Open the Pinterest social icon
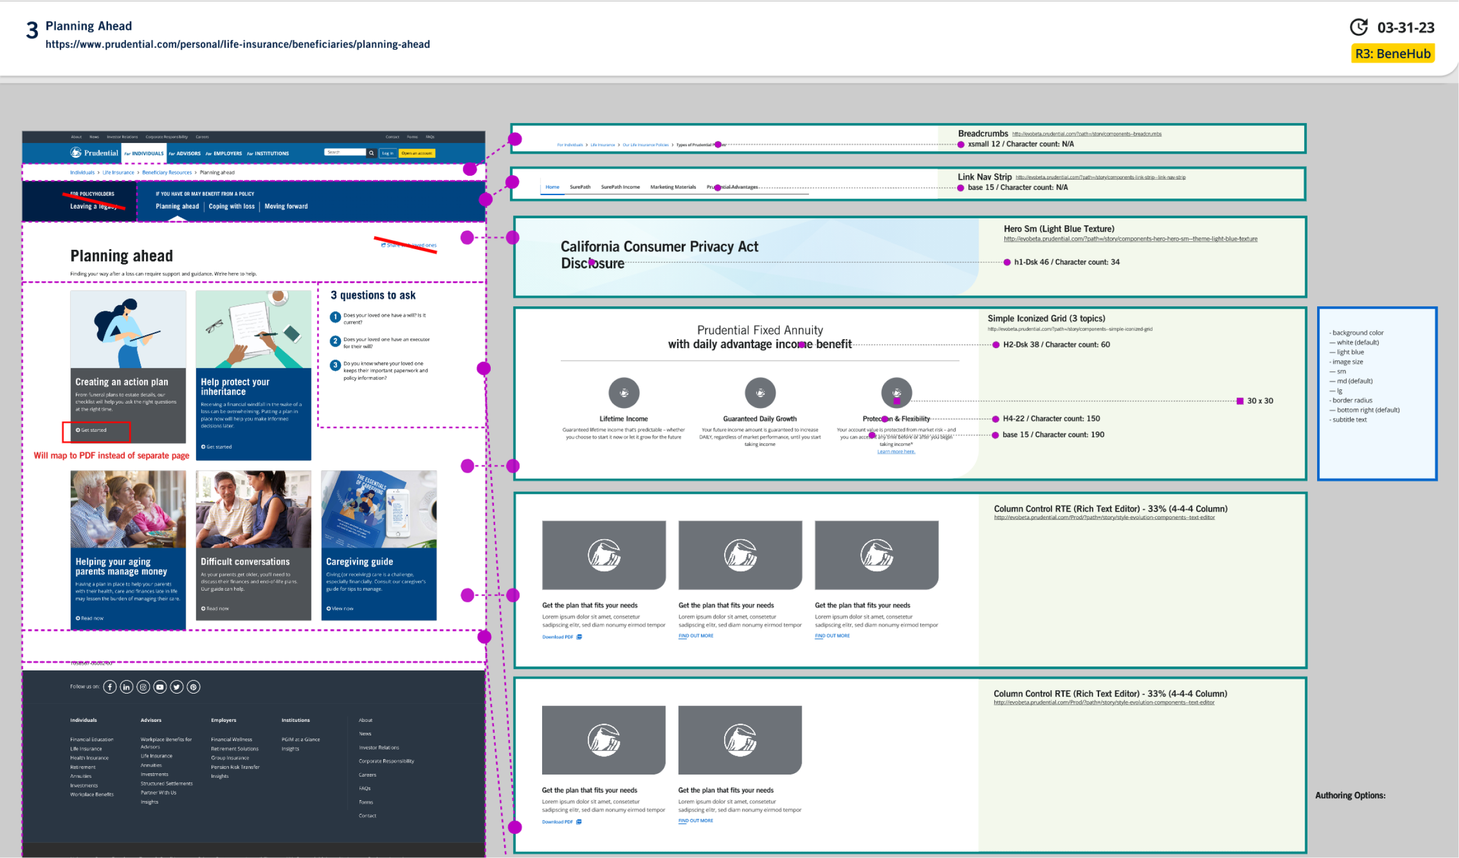The width and height of the screenshot is (1459, 858). 194,687
